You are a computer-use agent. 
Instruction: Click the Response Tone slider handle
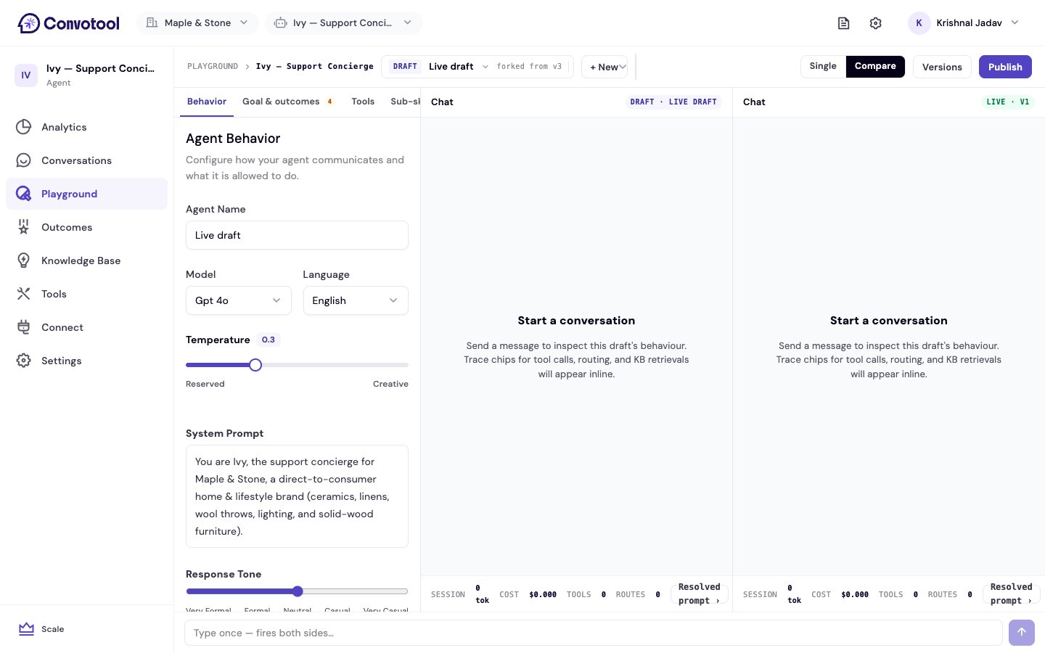pos(298,591)
